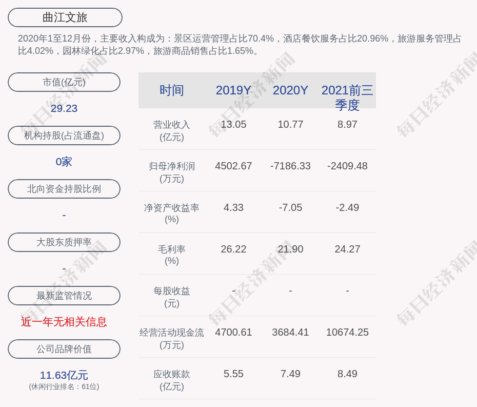The height and width of the screenshot is (407, 477).
Task: Click net profit value -2409.48
Action: click(x=347, y=166)
